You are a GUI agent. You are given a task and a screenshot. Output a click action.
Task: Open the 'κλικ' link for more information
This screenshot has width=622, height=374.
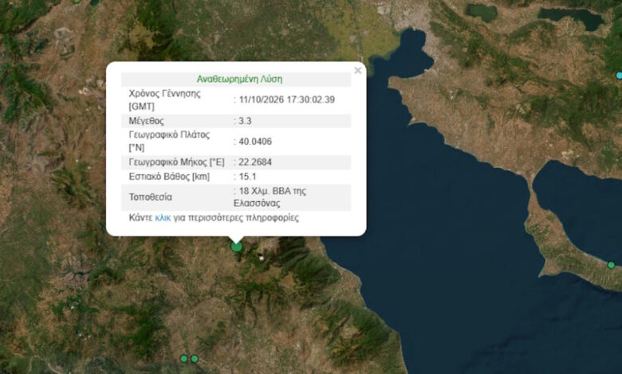pyautogui.click(x=163, y=218)
